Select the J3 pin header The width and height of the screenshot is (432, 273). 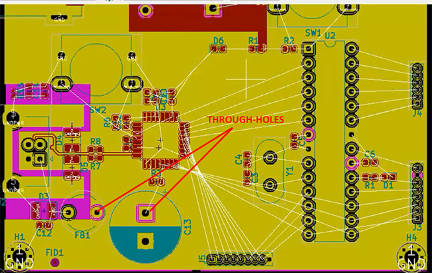point(417,193)
